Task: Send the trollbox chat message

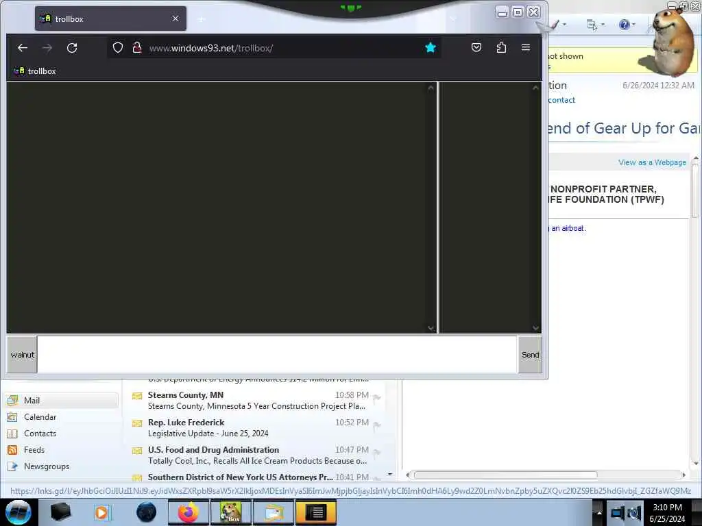Action: pyautogui.click(x=530, y=355)
